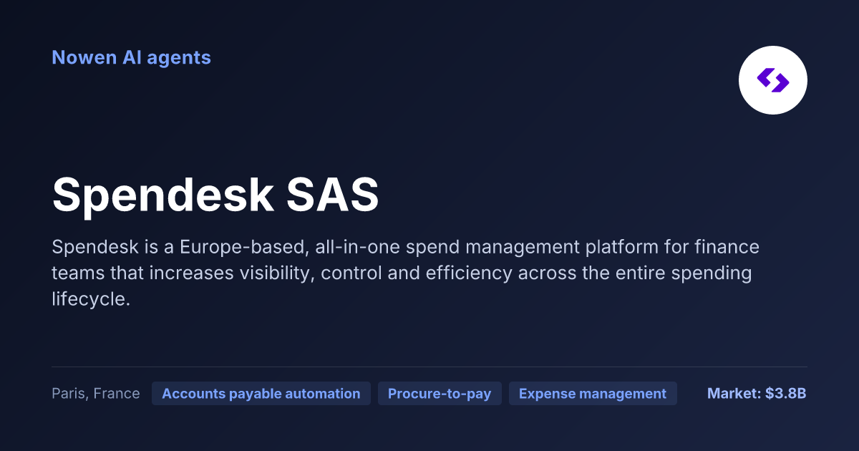Click the Market: $3.8B value
Screen dimensions: 859x451
pyautogui.click(x=757, y=394)
